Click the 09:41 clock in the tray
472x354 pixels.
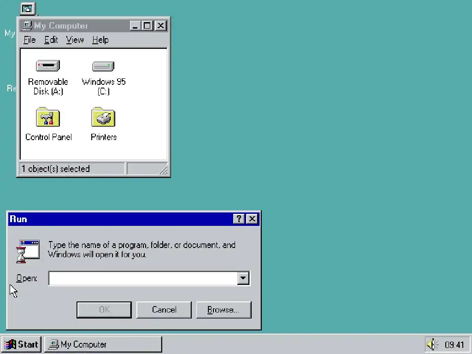454,344
